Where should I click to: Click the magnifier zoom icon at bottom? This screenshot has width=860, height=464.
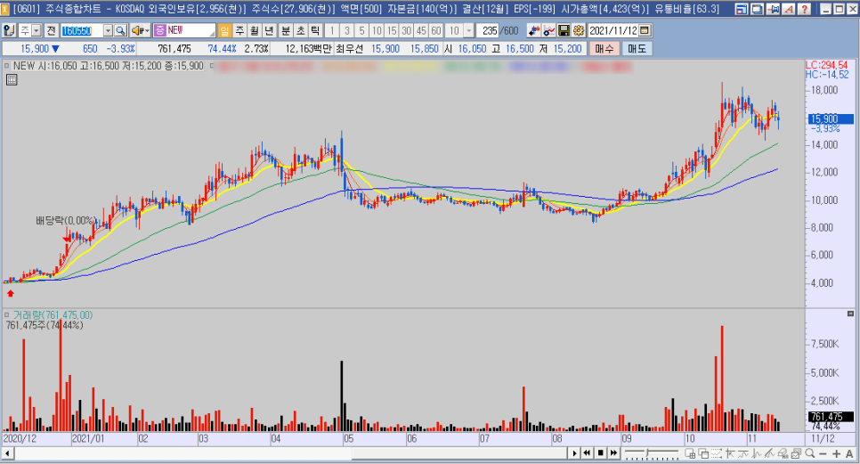(809, 453)
